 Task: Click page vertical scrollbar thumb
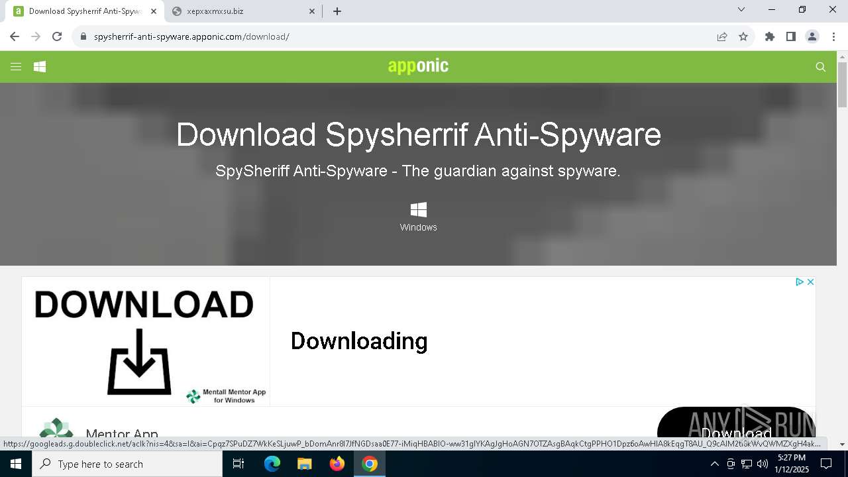tap(843, 84)
